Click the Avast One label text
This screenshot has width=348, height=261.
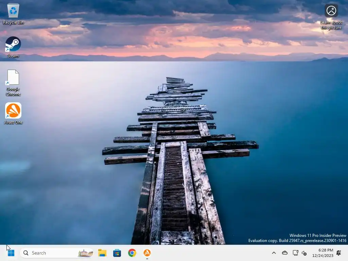(x=13, y=122)
